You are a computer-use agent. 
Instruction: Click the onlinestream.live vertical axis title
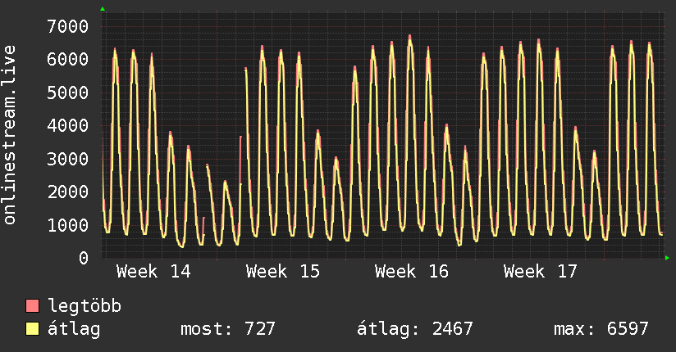click(x=10, y=135)
